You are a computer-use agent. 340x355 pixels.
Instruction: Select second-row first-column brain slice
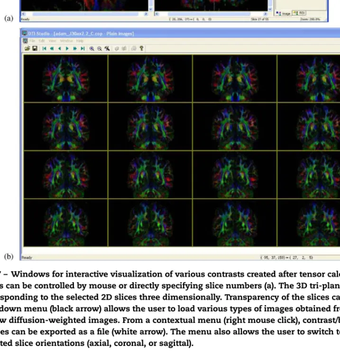point(65,126)
